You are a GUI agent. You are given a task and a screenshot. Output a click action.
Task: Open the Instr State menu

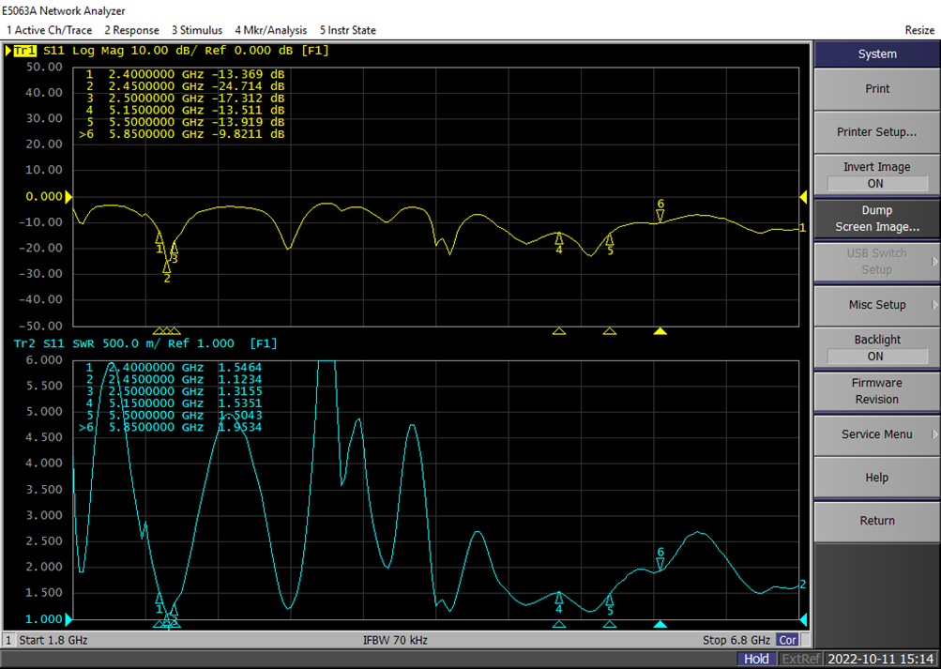coord(347,30)
